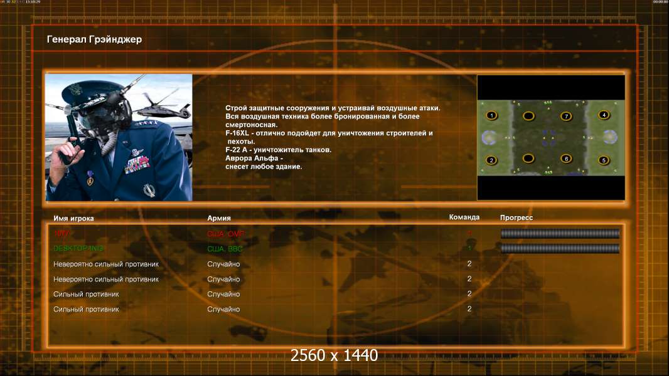669x376 pixels.
Task: Click the circular base between markers 1 and 2
Action: [x=489, y=137]
